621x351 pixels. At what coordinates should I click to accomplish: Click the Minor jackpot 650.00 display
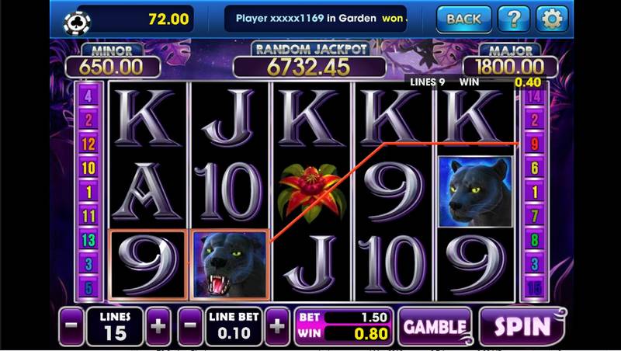point(113,67)
